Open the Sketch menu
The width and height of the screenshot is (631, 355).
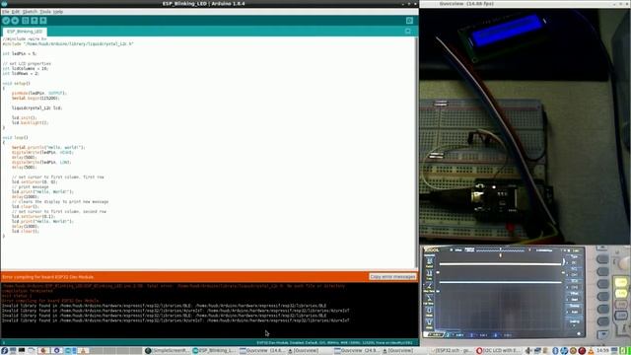(x=30, y=12)
